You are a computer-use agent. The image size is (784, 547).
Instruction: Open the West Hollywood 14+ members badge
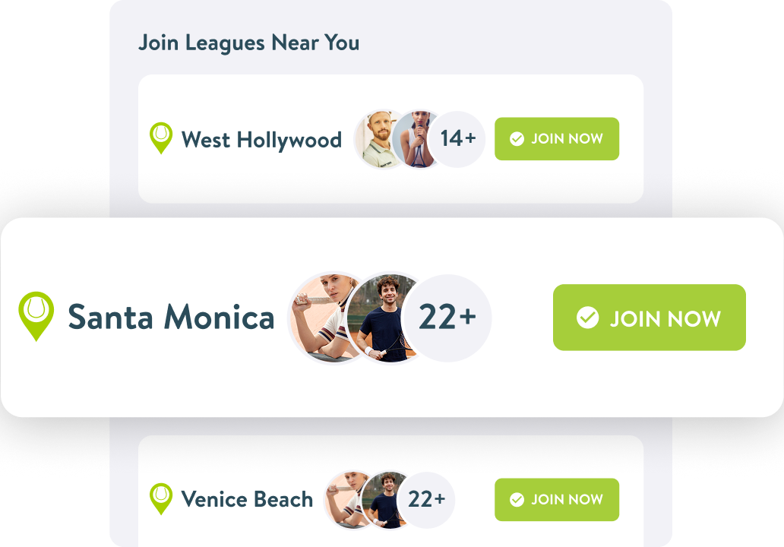pyautogui.click(x=457, y=139)
